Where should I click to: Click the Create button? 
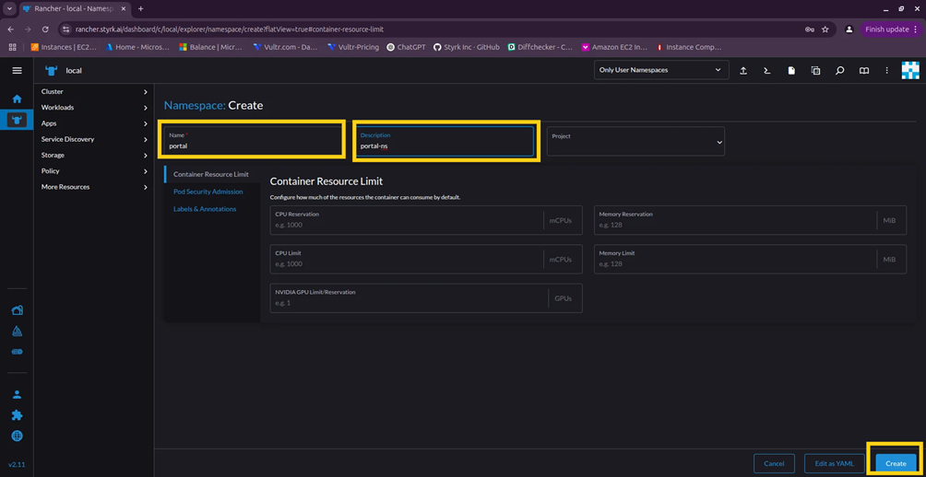[x=896, y=463]
